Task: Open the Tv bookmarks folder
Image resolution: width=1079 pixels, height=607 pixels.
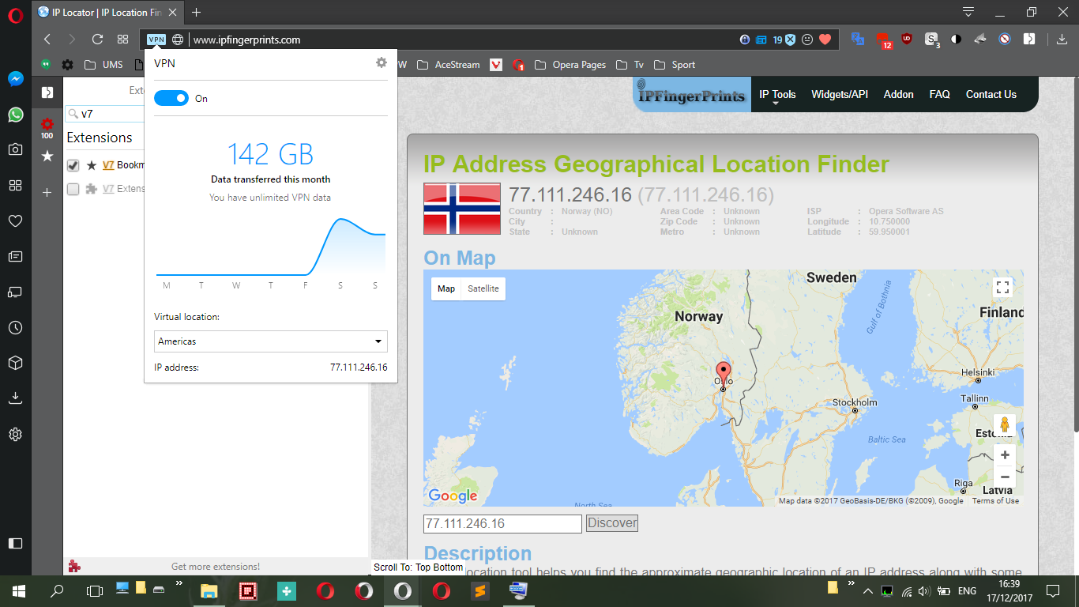Action: 630,65
